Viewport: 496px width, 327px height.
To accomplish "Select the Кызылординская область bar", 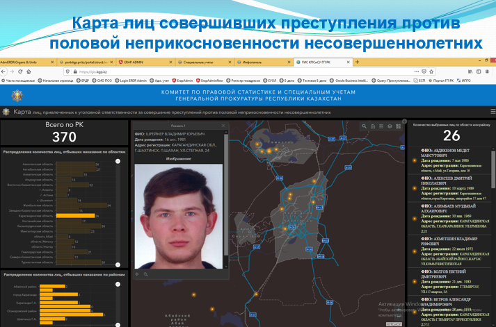I will point(79,226).
